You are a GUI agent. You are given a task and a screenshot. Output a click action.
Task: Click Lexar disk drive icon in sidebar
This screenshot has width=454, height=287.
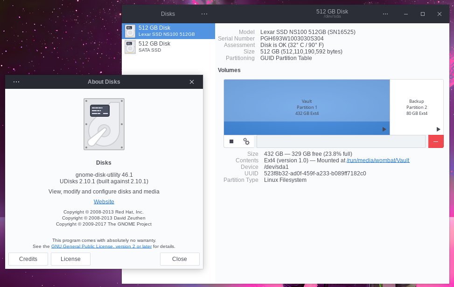tap(130, 31)
